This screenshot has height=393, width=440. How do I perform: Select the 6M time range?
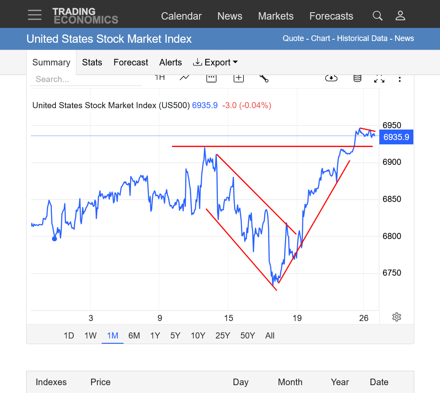click(x=134, y=335)
